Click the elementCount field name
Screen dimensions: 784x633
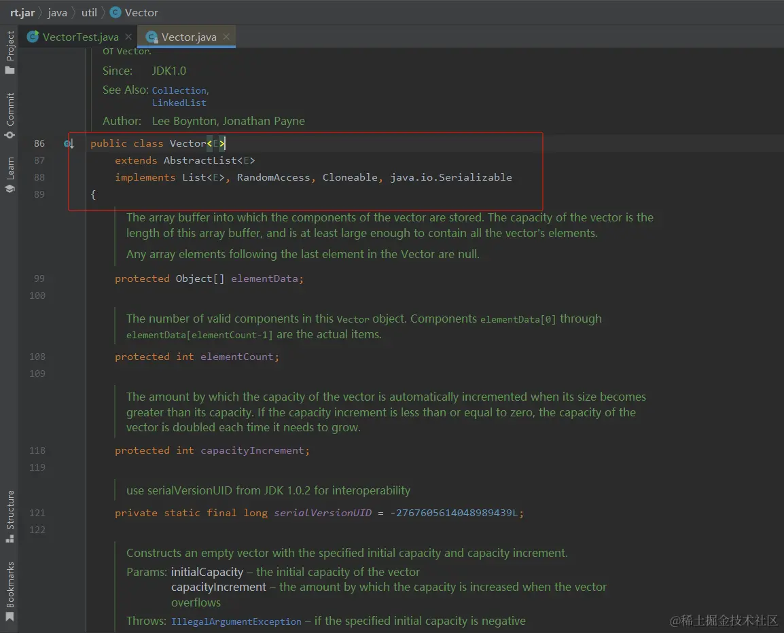click(x=237, y=357)
